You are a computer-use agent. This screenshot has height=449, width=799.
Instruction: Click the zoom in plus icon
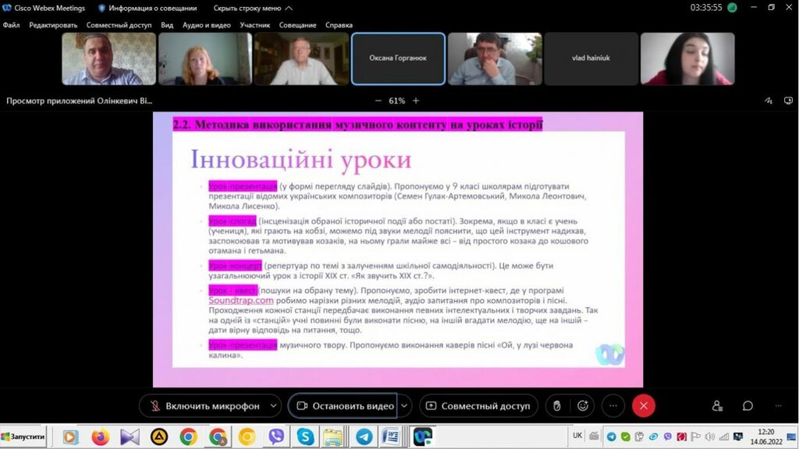coord(416,101)
